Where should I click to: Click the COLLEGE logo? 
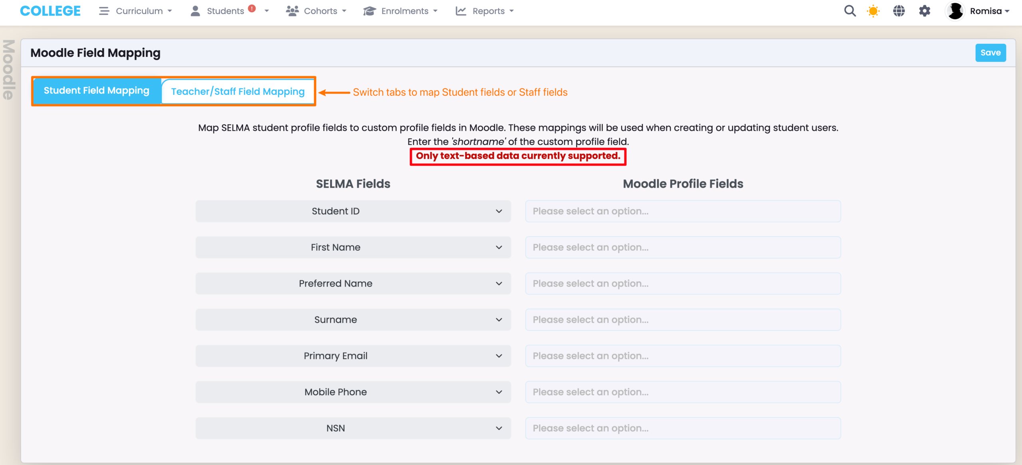pyautogui.click(x=50, y=11)
